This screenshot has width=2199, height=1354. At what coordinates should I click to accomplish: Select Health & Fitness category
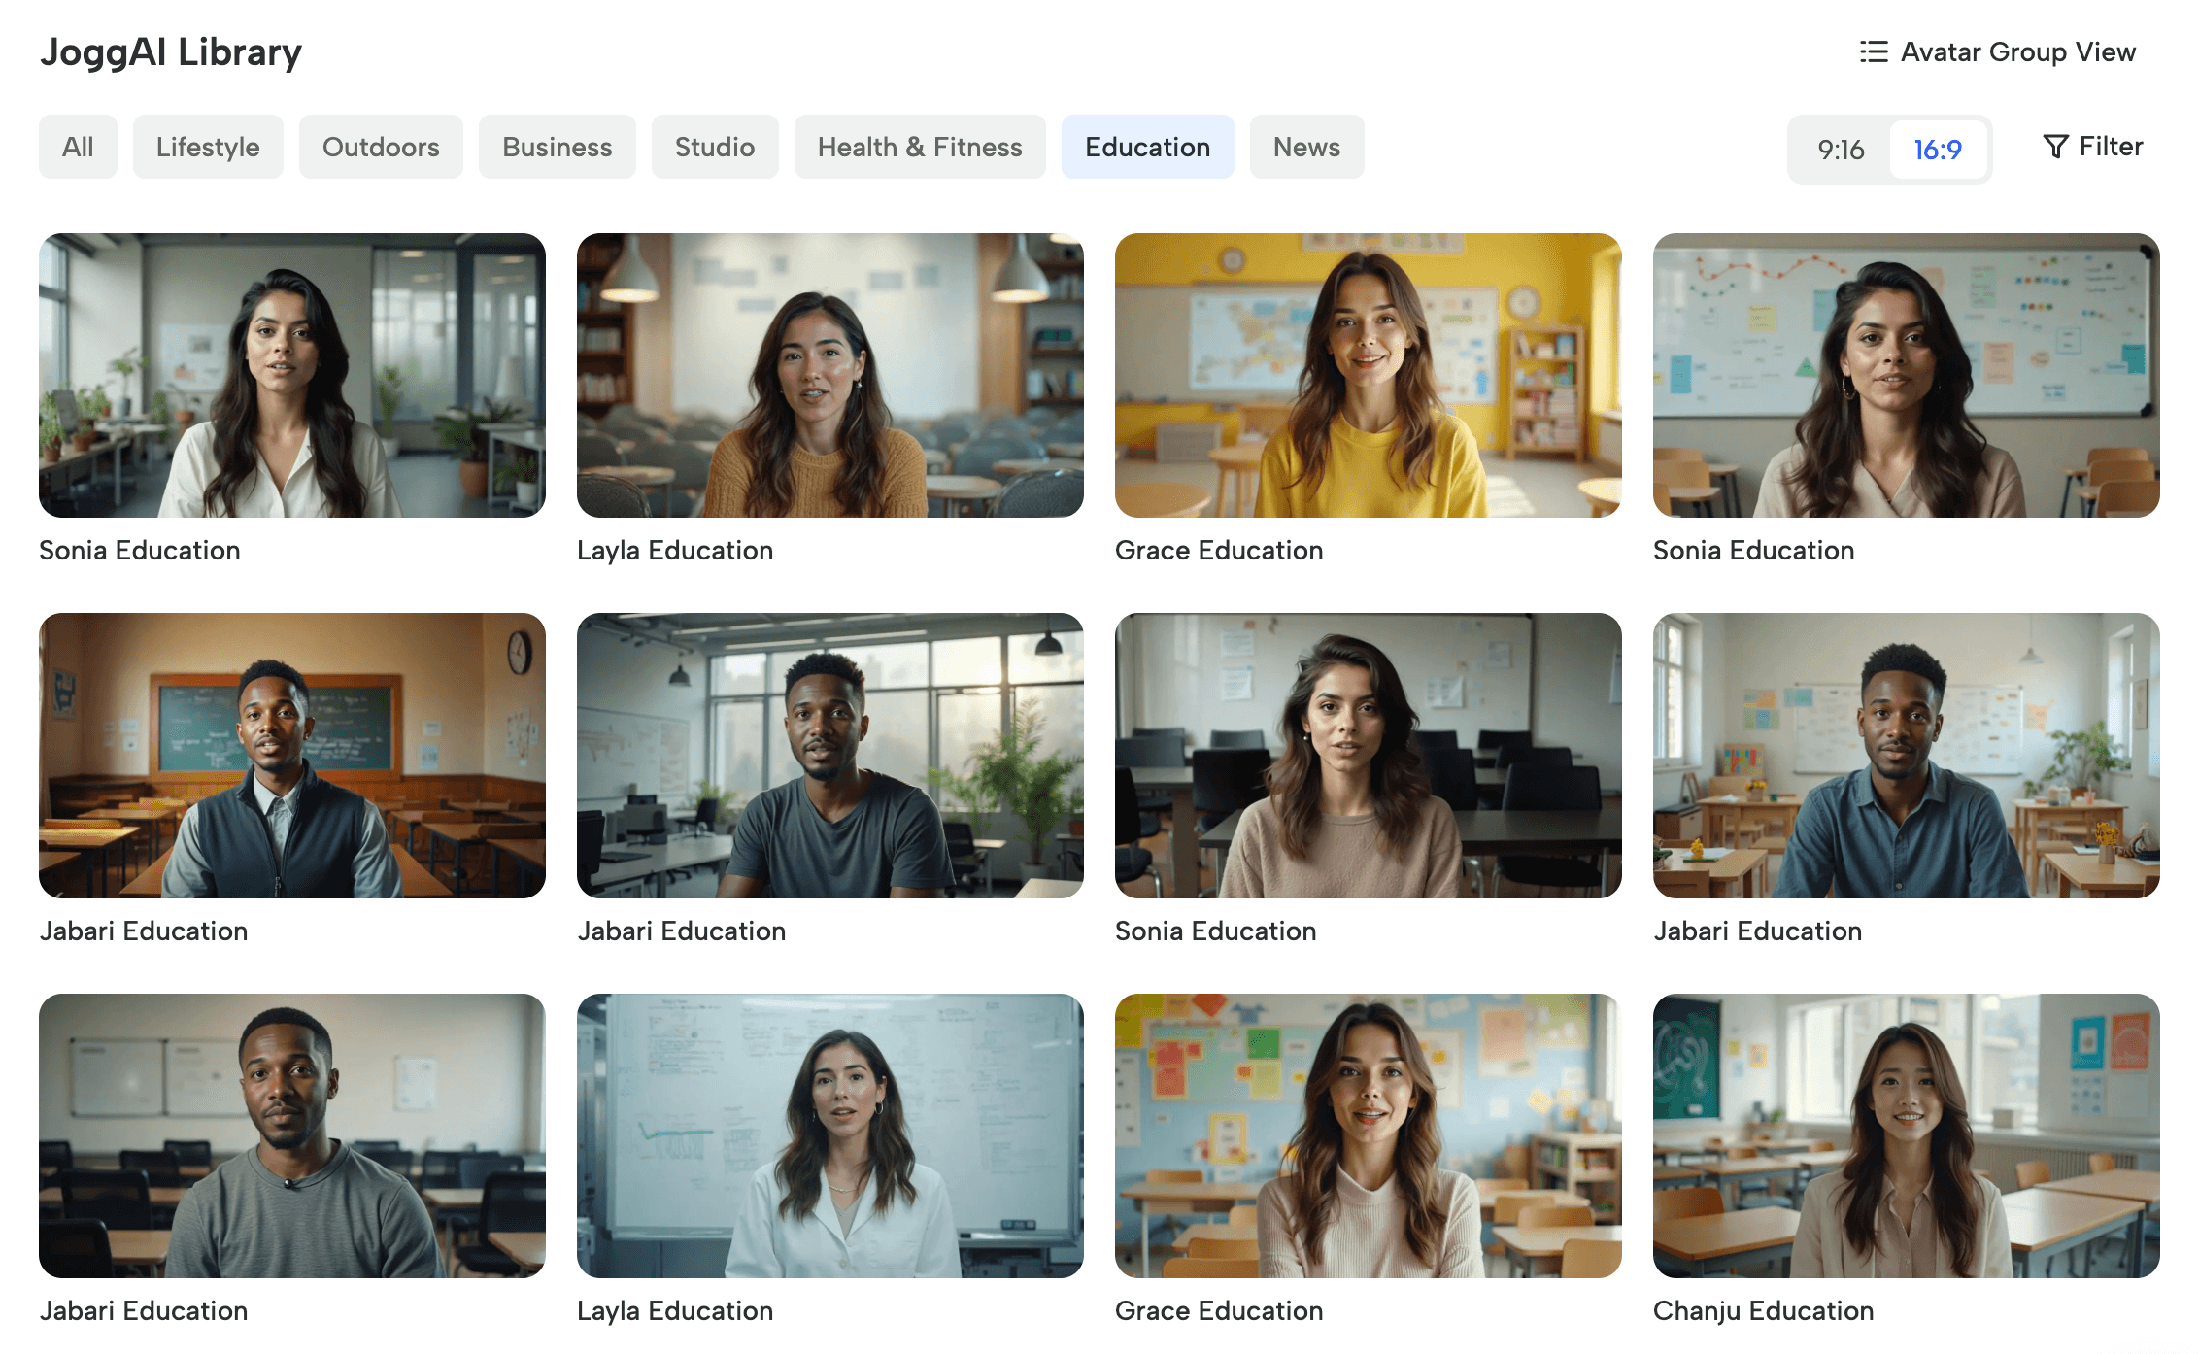(x=920, y=147)
